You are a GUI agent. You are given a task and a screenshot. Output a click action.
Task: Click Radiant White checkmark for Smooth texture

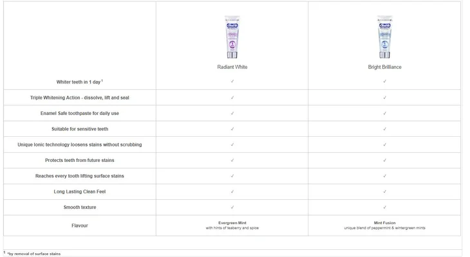[232, 207]
